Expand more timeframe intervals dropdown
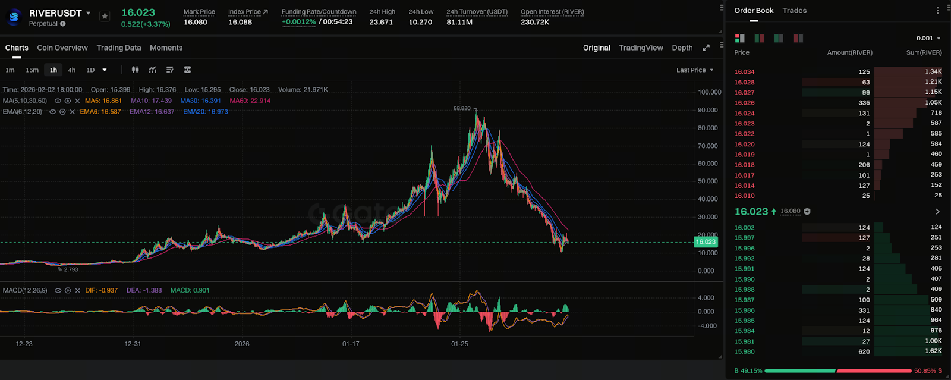The image size is (951, 380). pyautogui.click(x=105, y=70)
